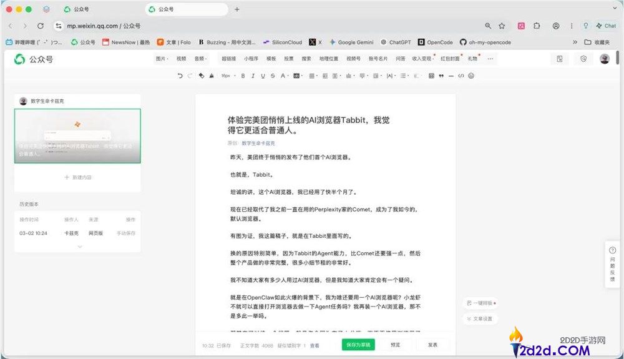Open the font color A dropdown
This screenshot has width=624, height=359.
point(284,76)
